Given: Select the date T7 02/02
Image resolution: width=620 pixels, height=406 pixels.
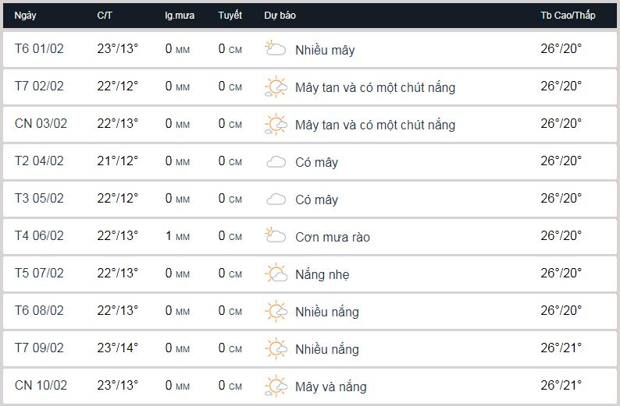Looking at the screenshot, I should 39,86.
